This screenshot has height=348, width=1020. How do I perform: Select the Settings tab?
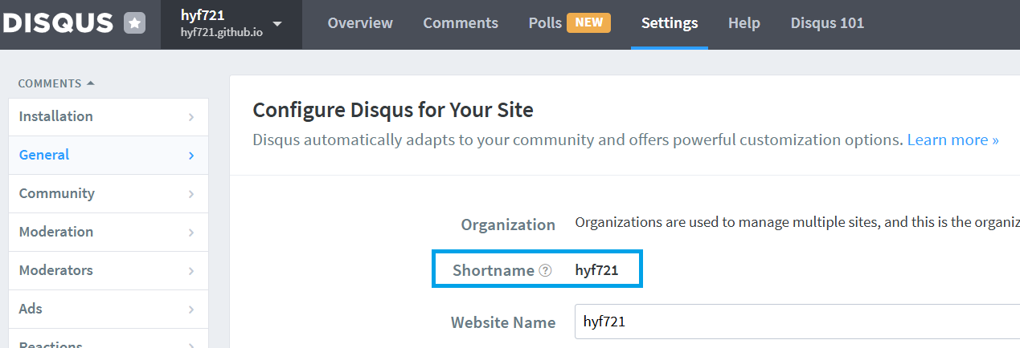coord(670,23)
